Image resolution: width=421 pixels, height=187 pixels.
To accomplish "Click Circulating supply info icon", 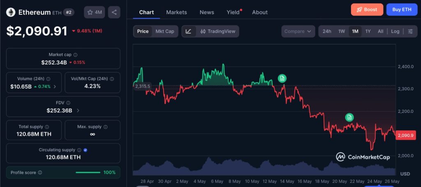I will click(79, 150).
